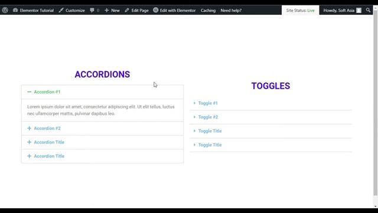Open the admin bar search icon
Viewport: 378px width, 213px height.
coord(368,10)
